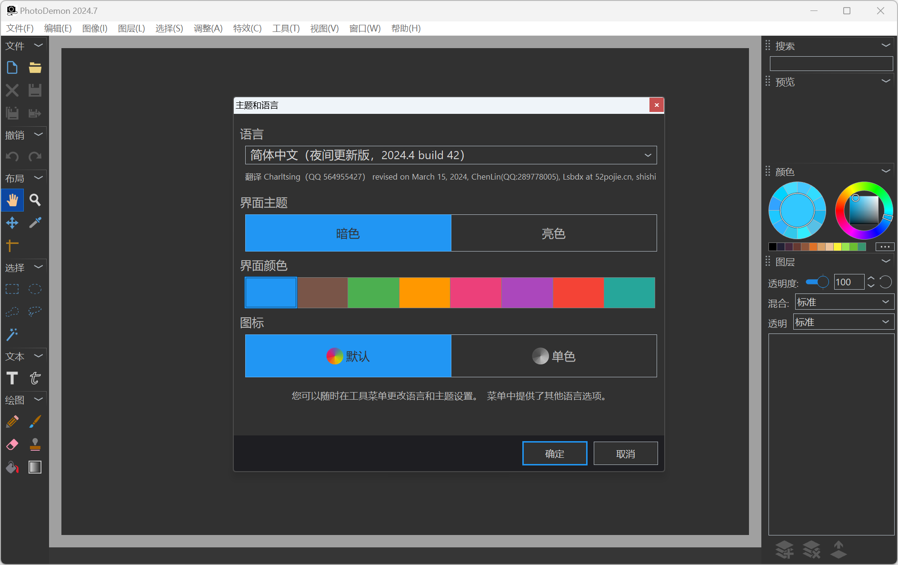Choose the 暗色 dark theme option
This screenshot has height=565, width=898.
tap(348, 233)
